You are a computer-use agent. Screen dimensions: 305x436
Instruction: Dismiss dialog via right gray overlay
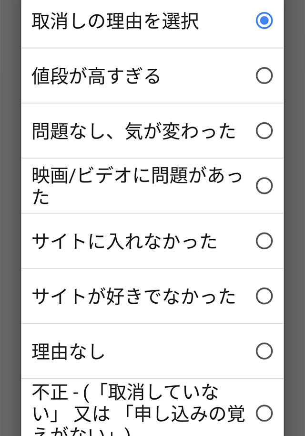point(295,218)
